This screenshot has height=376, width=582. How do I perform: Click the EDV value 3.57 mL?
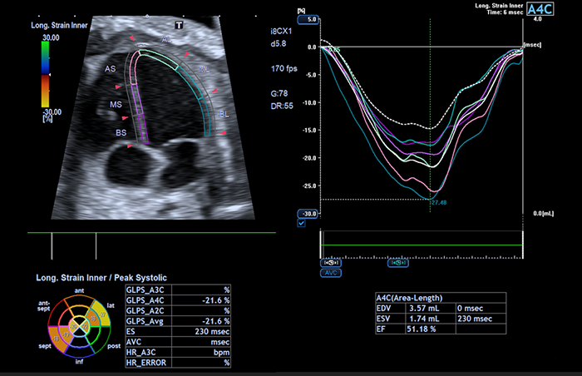pyautogui.click(x=424, y=308)
